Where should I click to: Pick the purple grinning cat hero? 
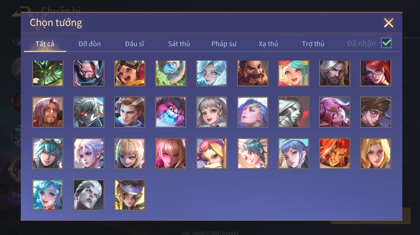coord(170,112)
